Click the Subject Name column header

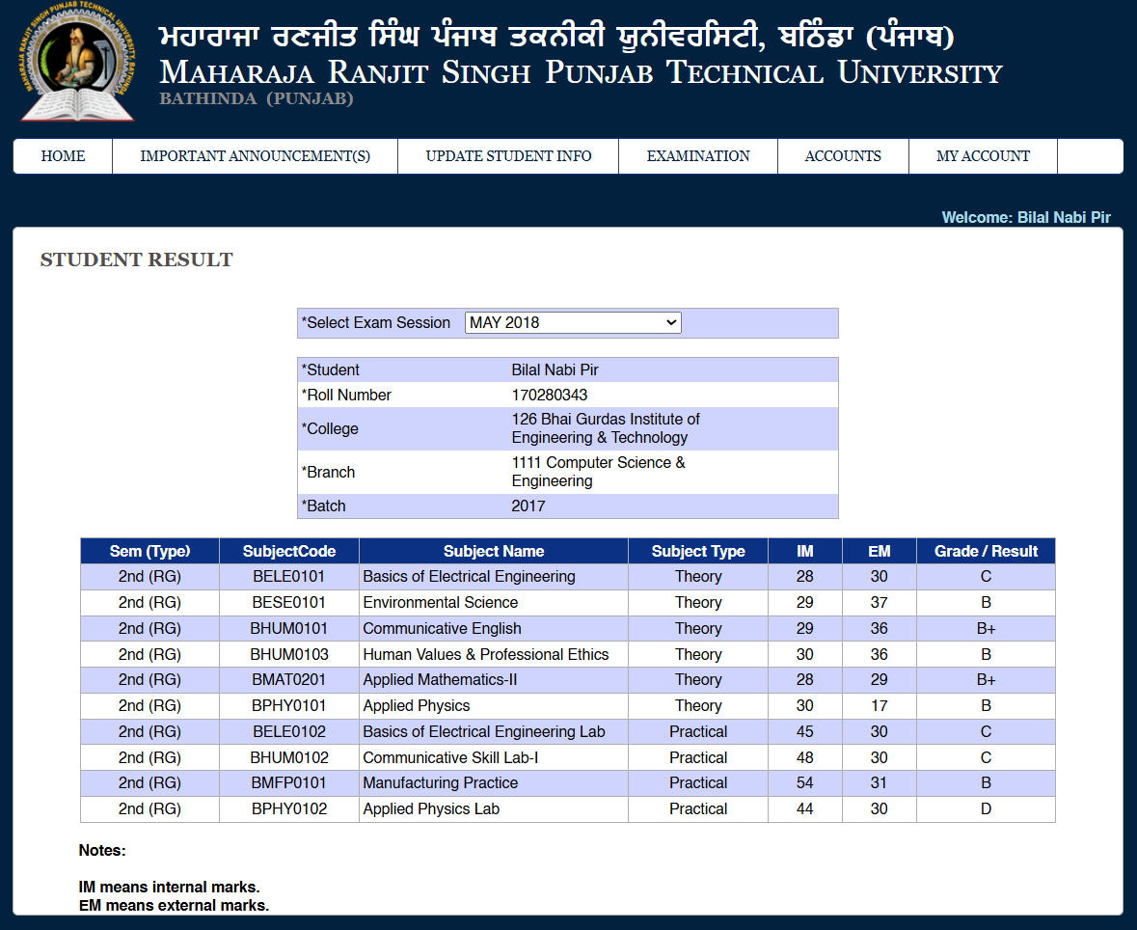pos(494,552)
